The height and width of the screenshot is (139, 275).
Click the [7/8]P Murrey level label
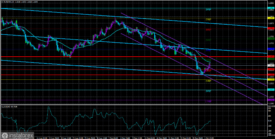pyautogui.click(x=208, y=20)
